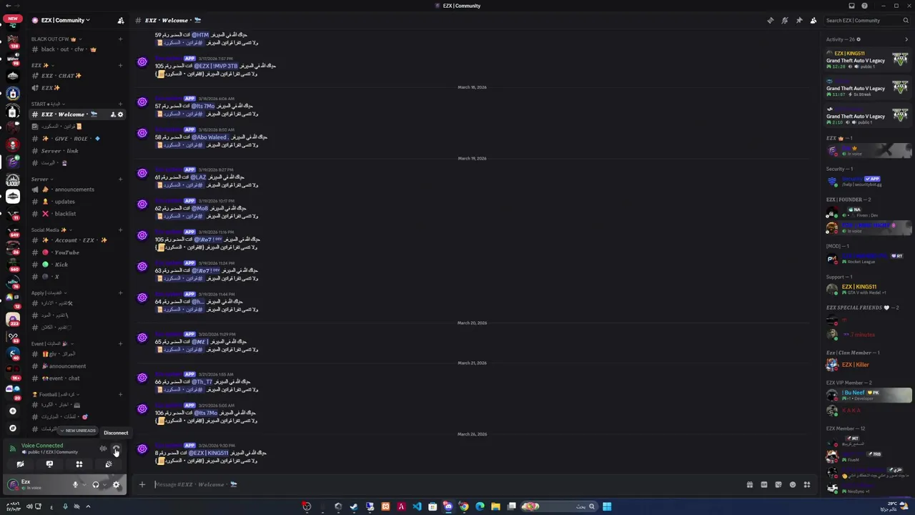The image size is (915, 515).
Task: Open headphone output options arrow
Action: coord(104,485)
